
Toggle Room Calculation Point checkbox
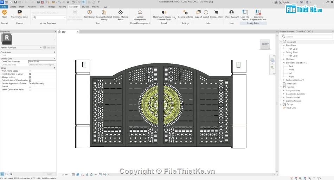30,90
